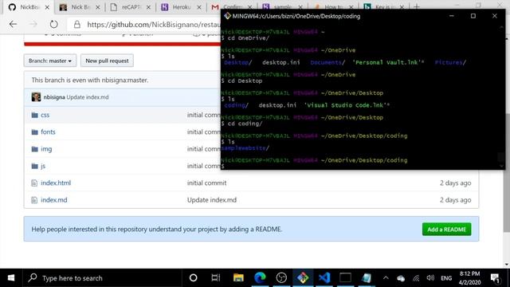
Task: Click samplewebsite/ in the terminal output
Action: click(245, 148)
